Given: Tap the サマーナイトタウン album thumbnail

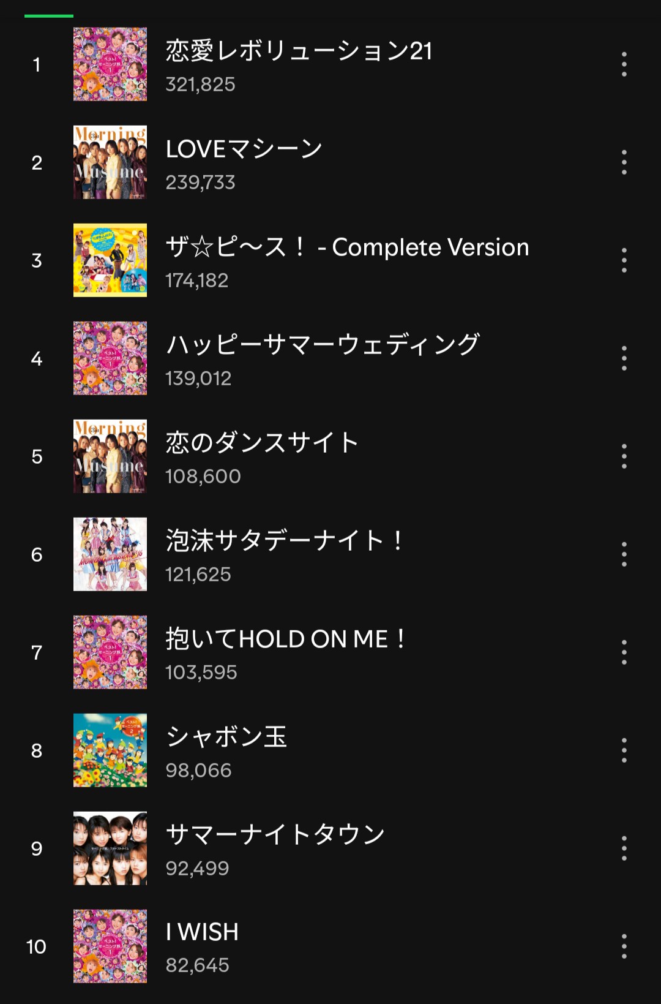Looking at the screenshot, I should [x=110, y=848].
